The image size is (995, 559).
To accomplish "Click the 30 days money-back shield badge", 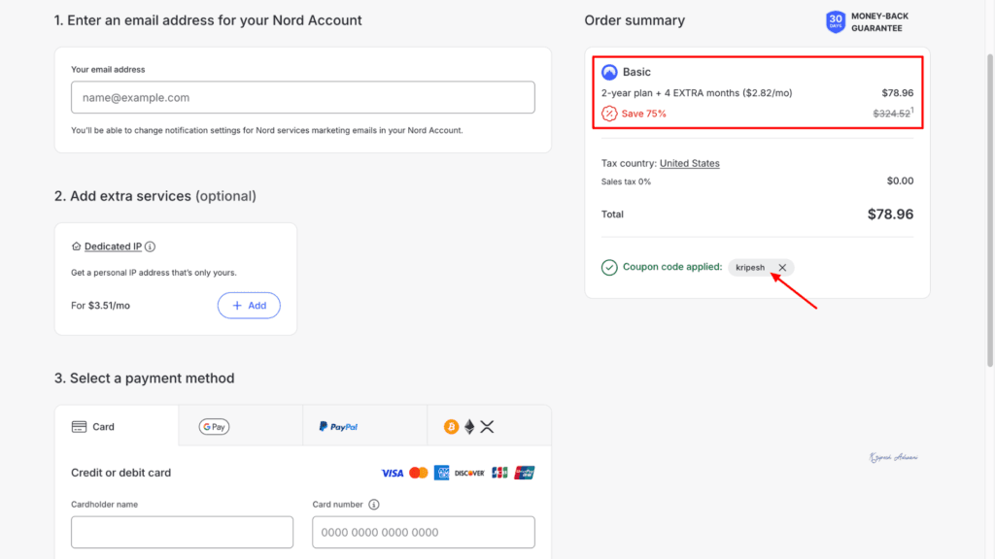I will coord(835,21).
